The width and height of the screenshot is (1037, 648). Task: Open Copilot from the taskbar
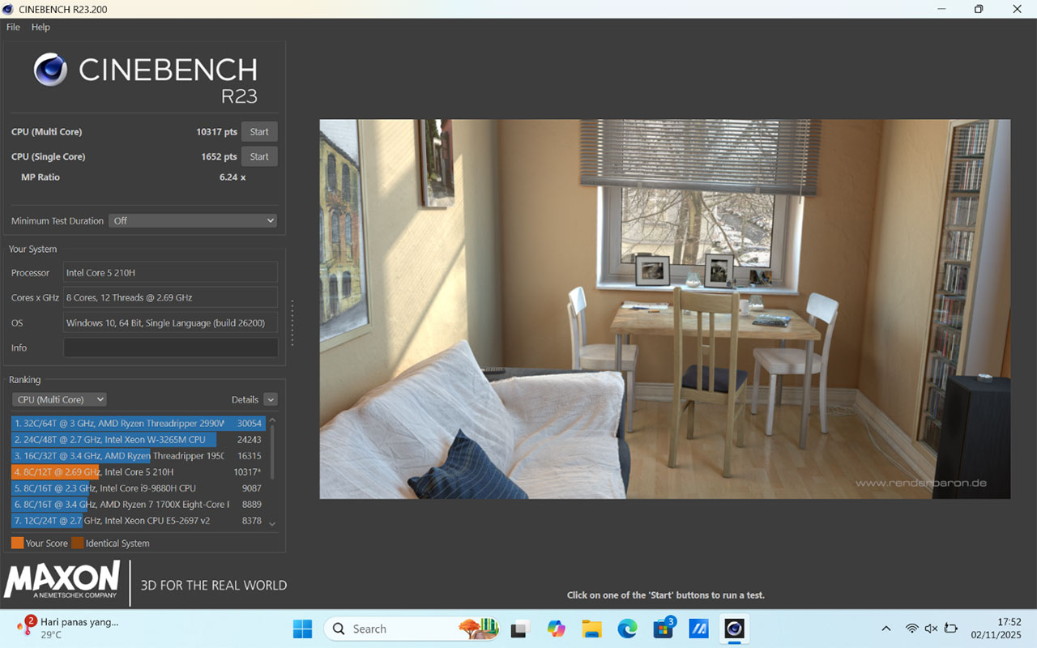pos(556,629)
